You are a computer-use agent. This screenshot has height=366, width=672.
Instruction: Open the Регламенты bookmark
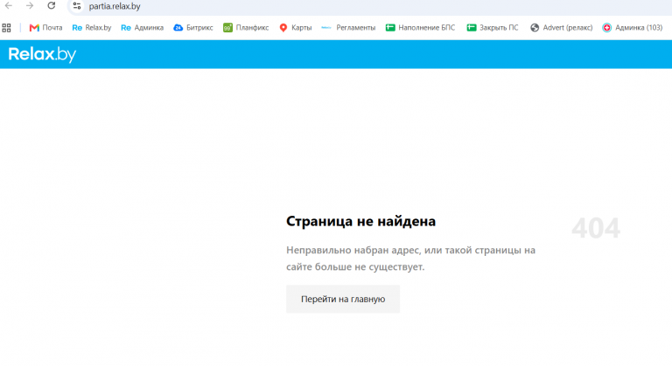[348, 28]
